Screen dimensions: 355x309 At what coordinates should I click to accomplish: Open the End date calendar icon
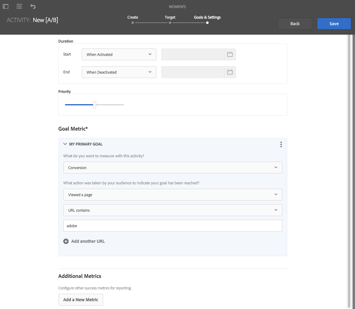click(230, 72)
